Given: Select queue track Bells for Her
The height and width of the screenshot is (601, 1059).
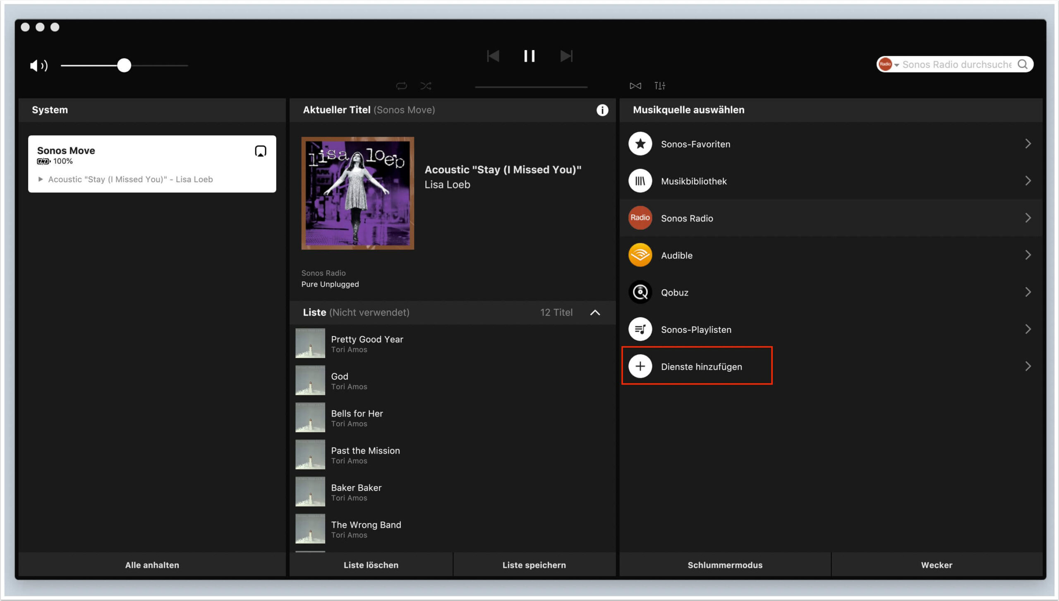Looking at the screenshot, I should [x=453, y=418].
